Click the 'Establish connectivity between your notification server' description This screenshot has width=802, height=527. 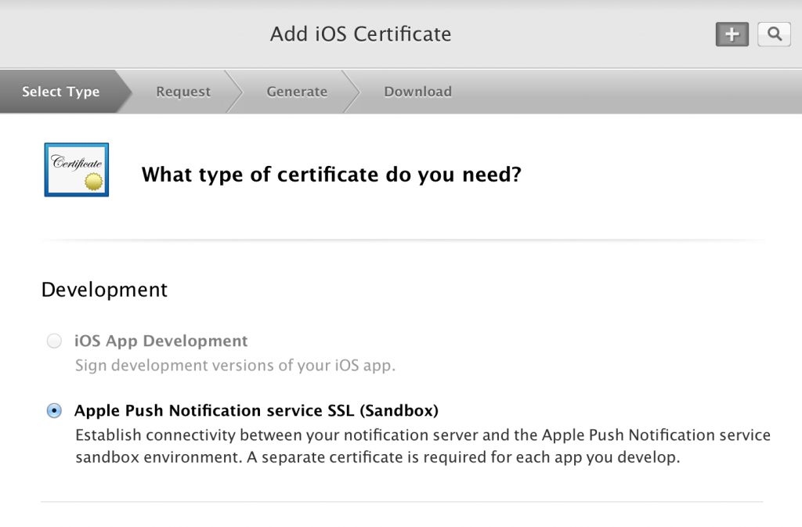(x=423, y=446)
